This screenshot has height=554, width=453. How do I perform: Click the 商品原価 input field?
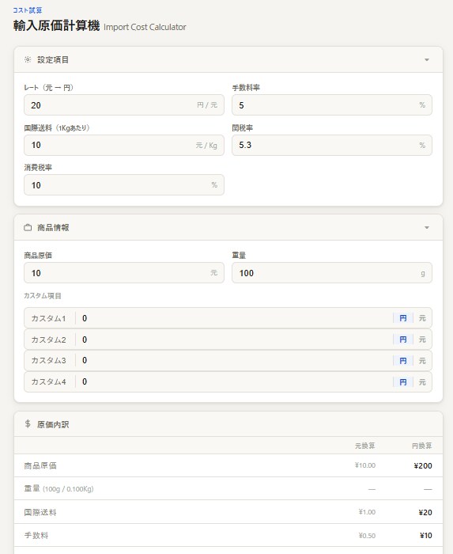pyautogui.click(x=124, y=273)
